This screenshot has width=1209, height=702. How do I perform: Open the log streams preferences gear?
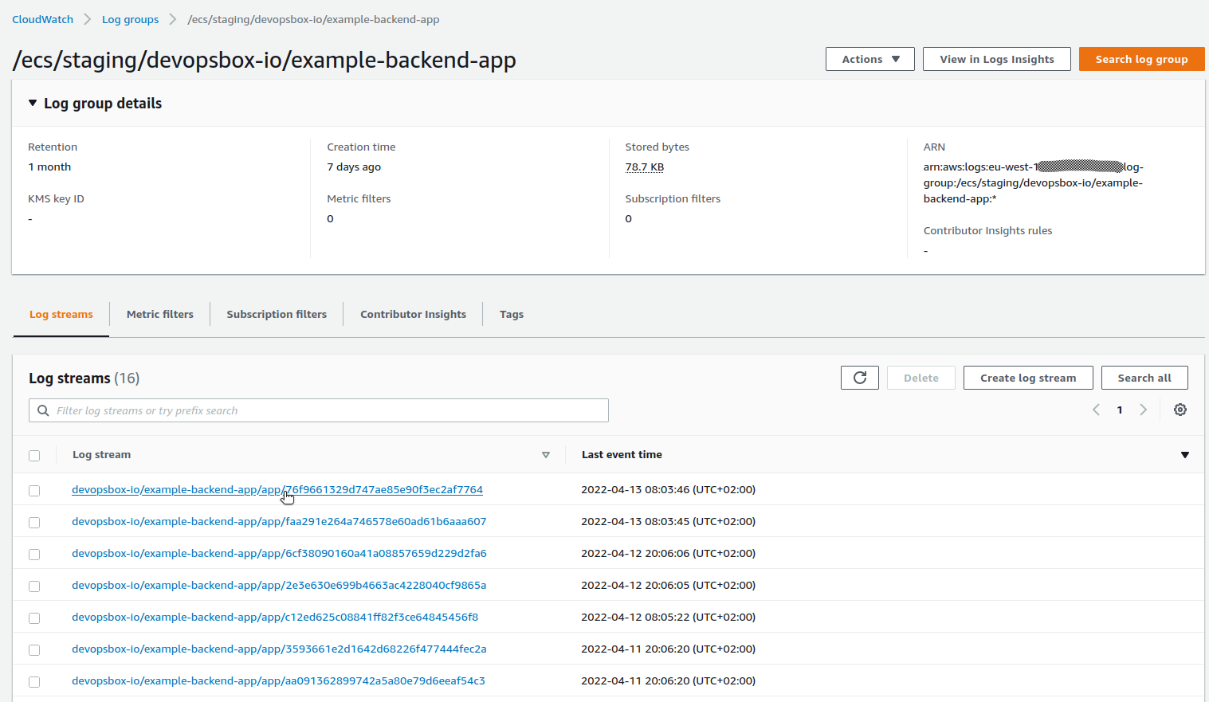pos(1180,409)
